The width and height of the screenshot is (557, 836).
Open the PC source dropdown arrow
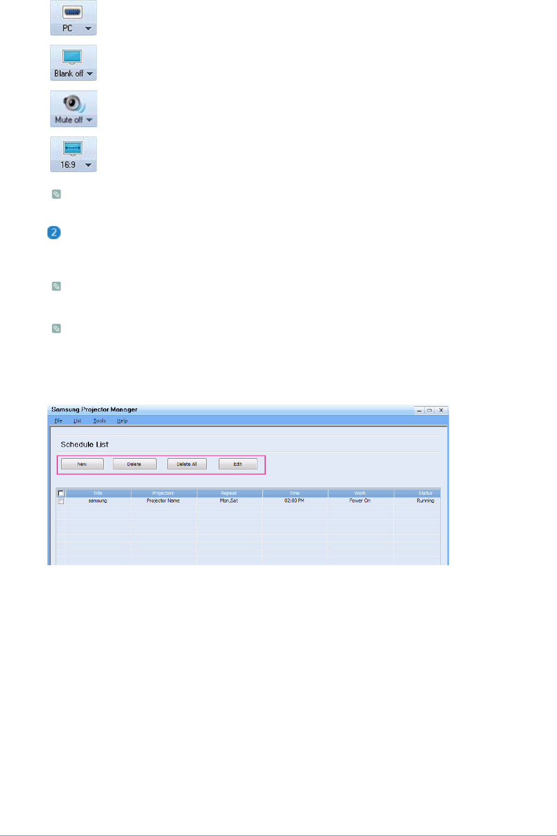pos(88,28)
